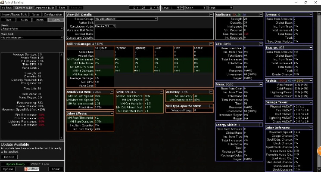
Task: Collapse the Other Effects section
Action: coord(112,114)
